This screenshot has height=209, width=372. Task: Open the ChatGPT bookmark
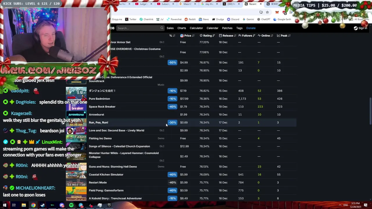coord(264,19)
